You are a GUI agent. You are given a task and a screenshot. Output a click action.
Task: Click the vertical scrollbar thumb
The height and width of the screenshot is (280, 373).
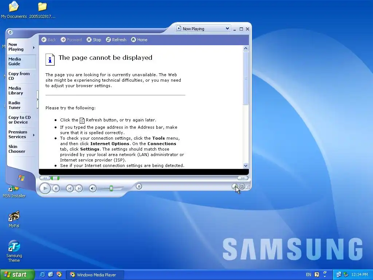(246, 78)
